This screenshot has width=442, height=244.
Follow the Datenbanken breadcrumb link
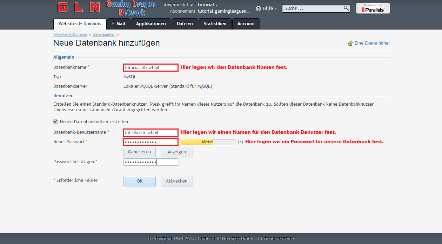tap(104, 34)
